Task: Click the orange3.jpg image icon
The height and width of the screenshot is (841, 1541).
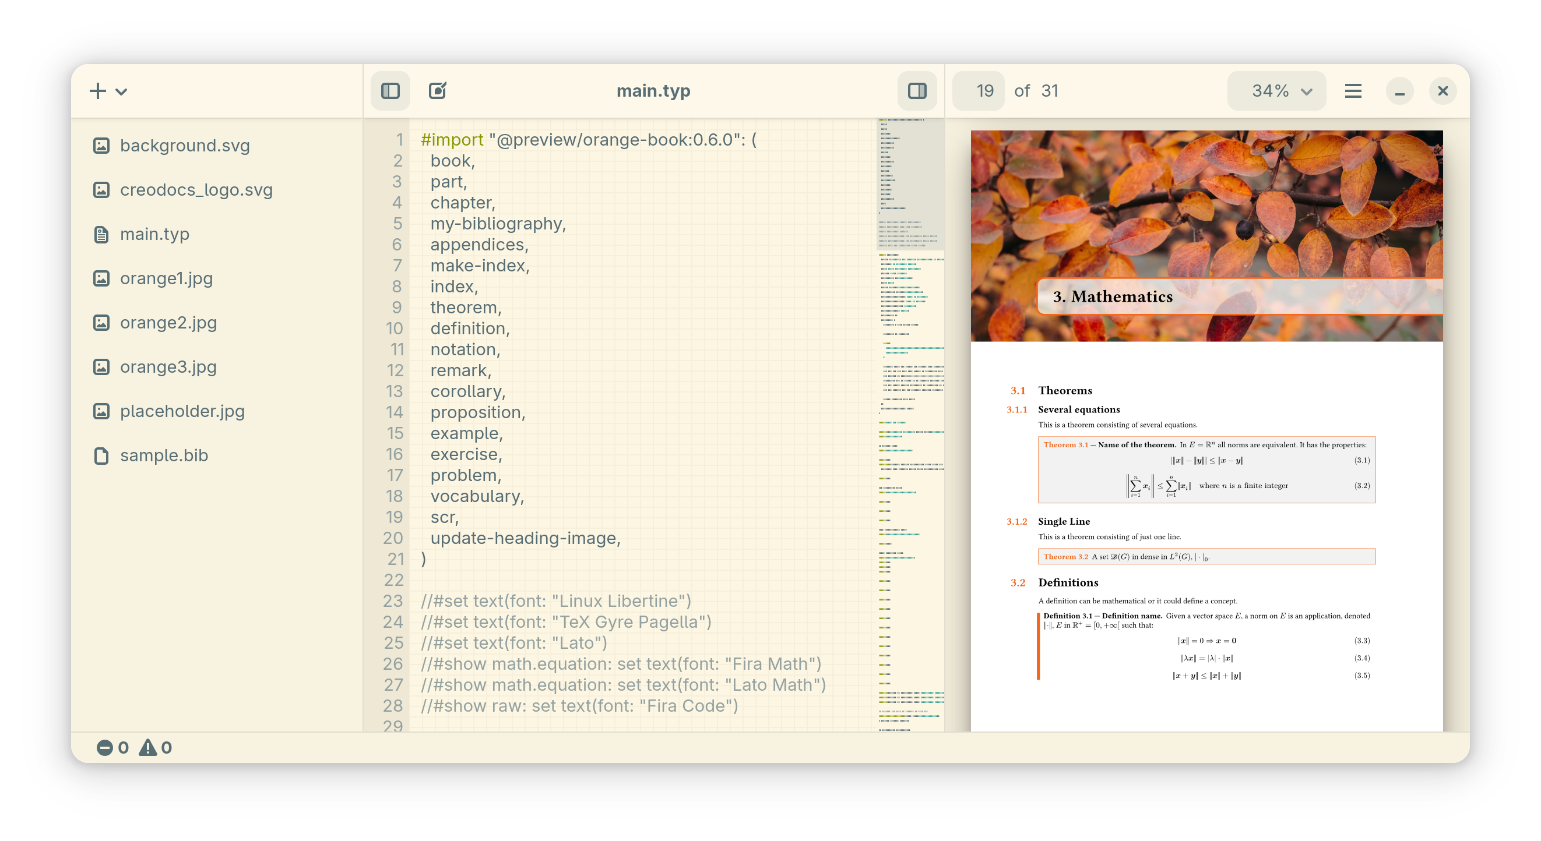Action: [x=101, y=366]
